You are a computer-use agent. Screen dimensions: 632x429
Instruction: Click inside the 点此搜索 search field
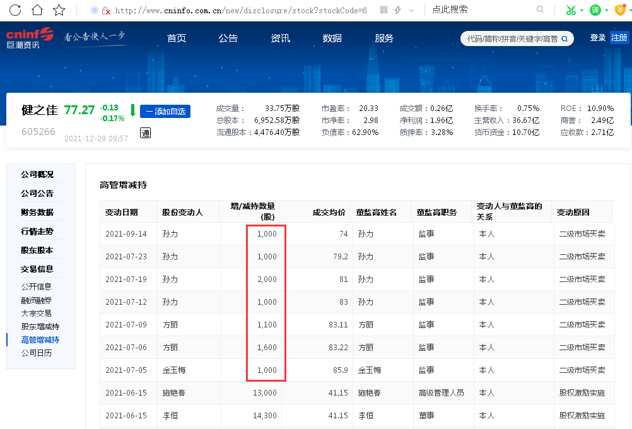[479, 10]
